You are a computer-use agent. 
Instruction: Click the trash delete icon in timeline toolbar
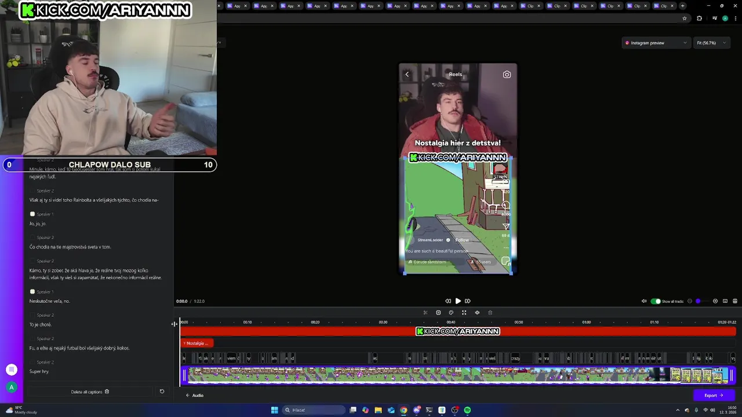pos(490,313)
